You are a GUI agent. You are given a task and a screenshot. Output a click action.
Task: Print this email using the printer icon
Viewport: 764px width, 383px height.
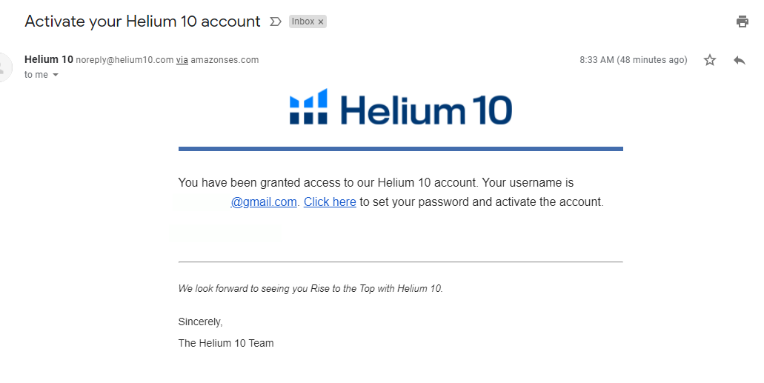[x=742, y=21]
